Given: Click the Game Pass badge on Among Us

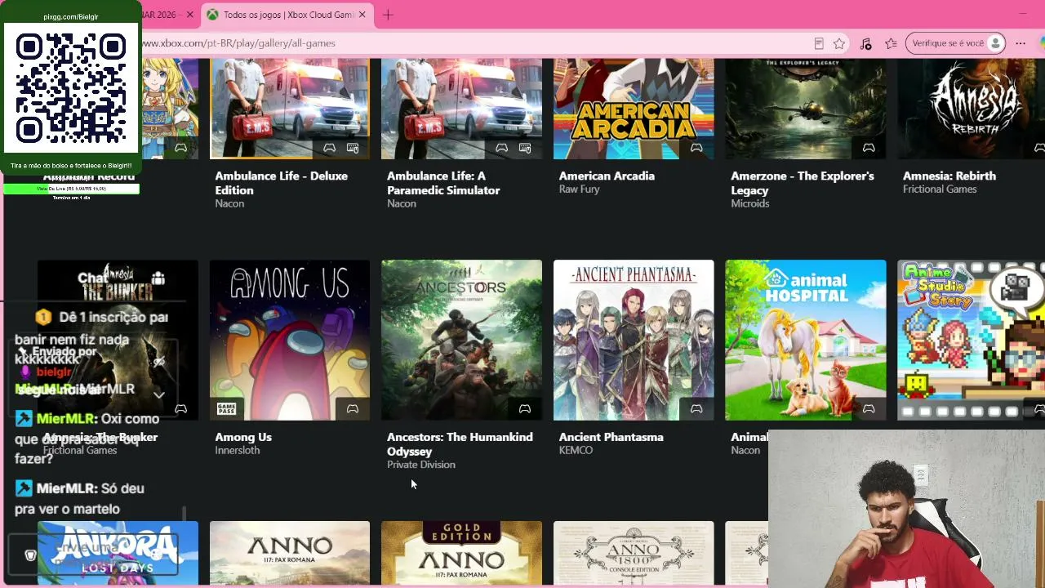Looking at the screenshot, I should [226, 408].
